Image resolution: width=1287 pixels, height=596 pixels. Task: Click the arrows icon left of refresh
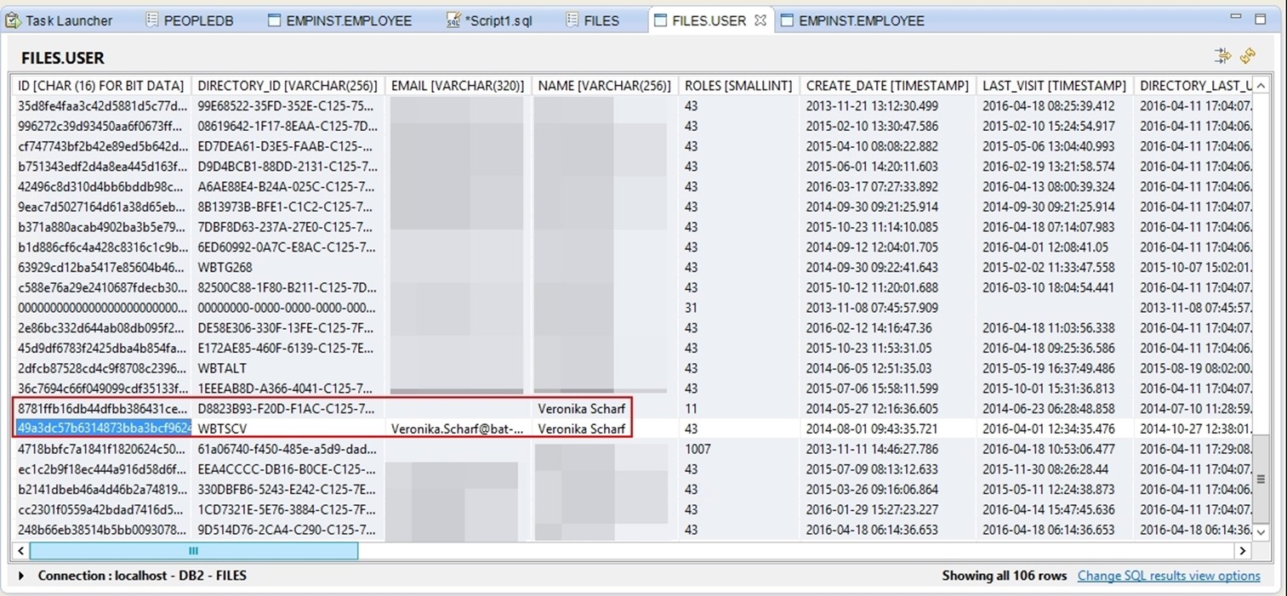[x=1222, y=56]
